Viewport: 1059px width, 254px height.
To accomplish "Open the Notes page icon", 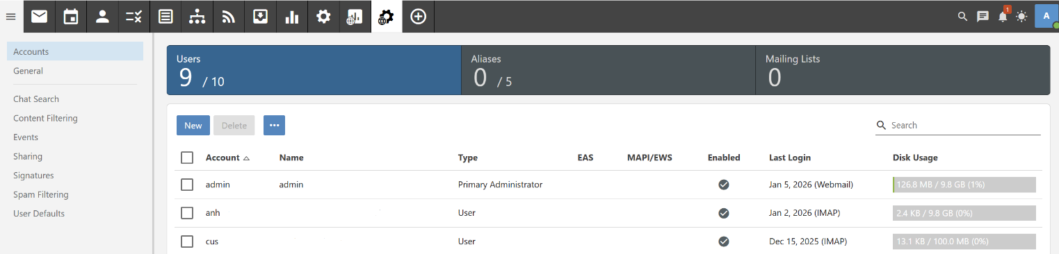I will pyautogui.click(x=165, y=17).
